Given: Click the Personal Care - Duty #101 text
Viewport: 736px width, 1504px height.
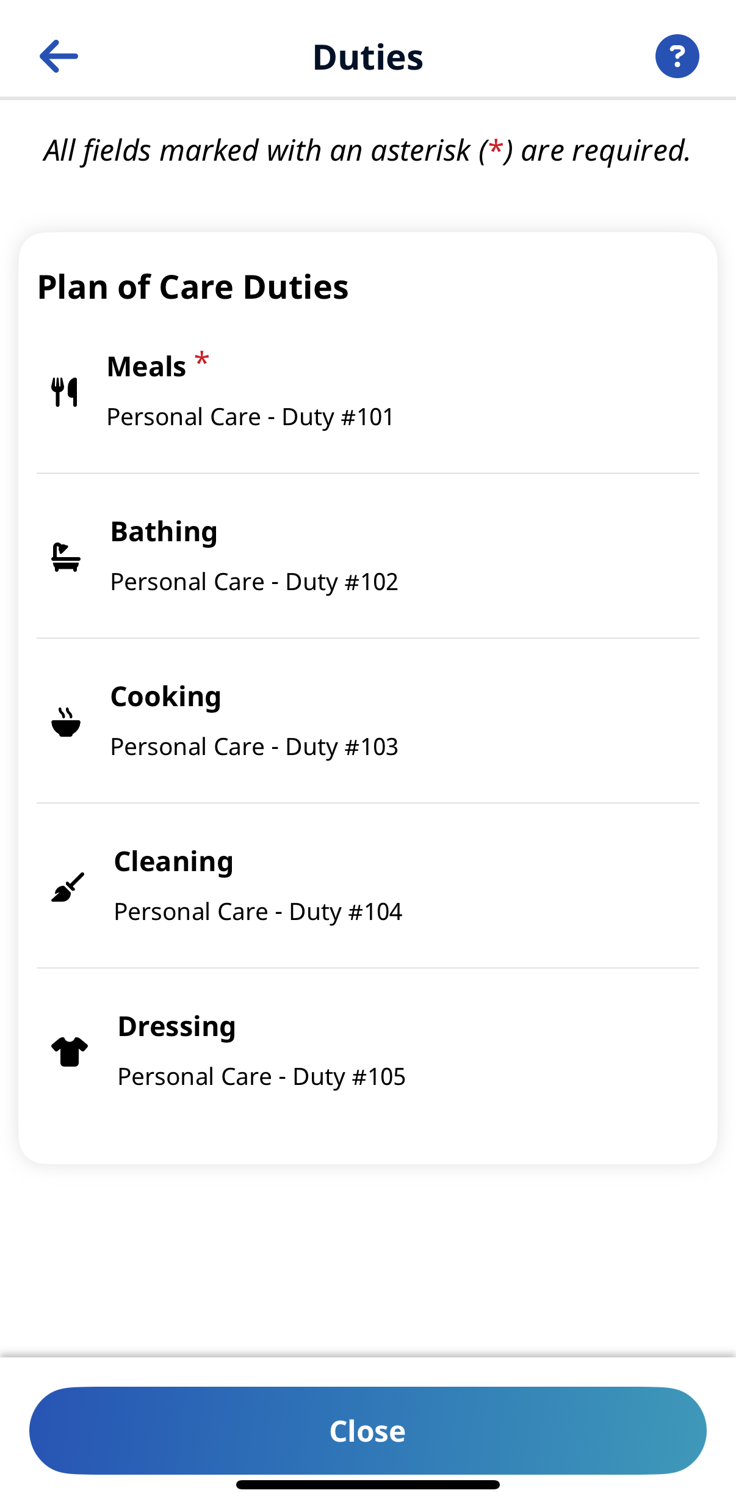Looking at the screenshot, I should pos(250,417).
